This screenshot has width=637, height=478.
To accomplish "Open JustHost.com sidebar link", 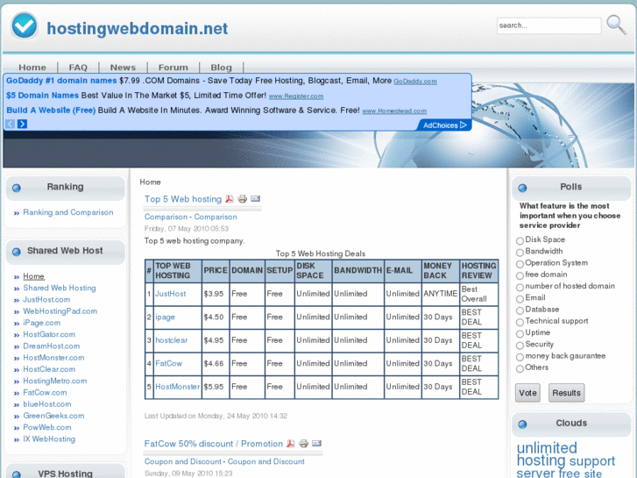I will click(46, 299).
